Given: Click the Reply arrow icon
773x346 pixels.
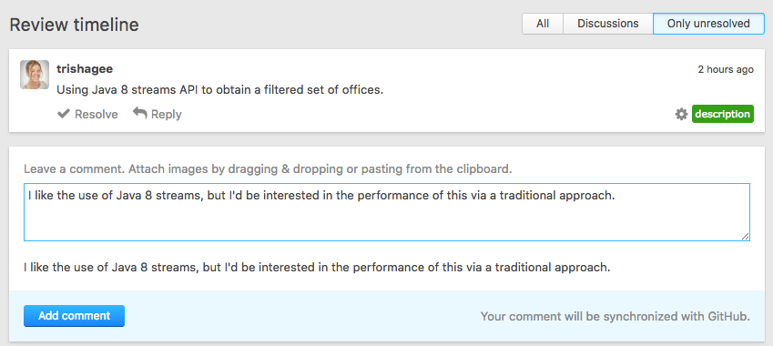Looking at the screenshot, I should [140, 114].
